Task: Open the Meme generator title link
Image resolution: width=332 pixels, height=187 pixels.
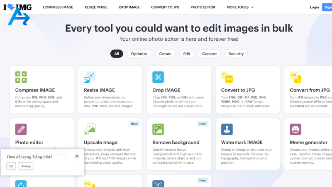Action: (x=308, y=143)
